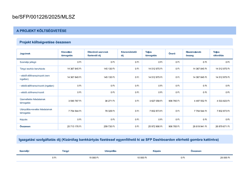
Task: Select the Ellenőrző szervnek fizetendő díj header
Action: (x=98, y=54)
